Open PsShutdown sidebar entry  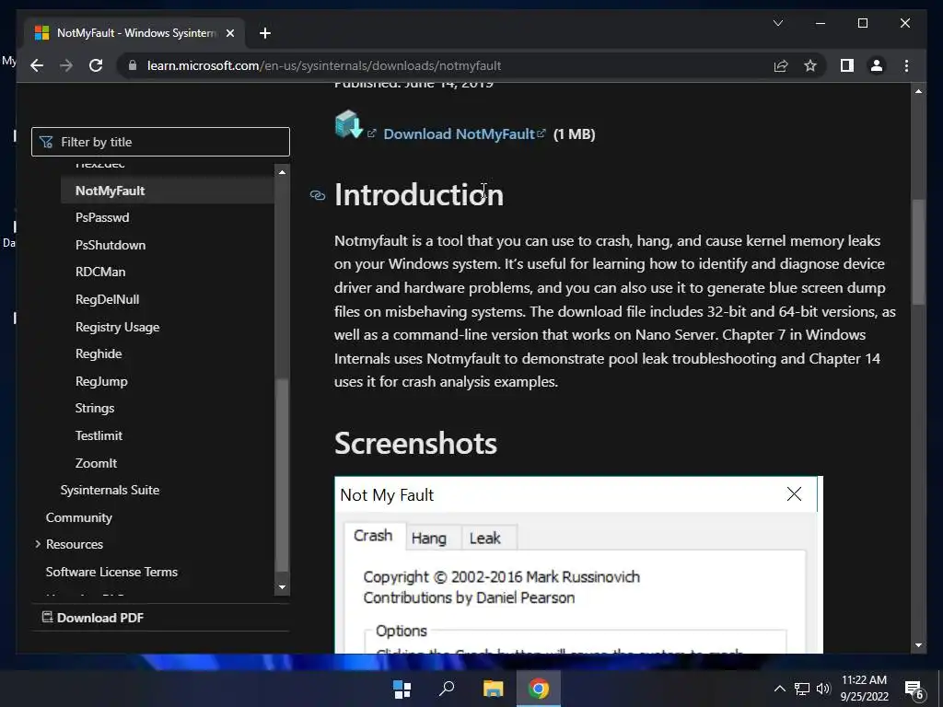coord(111,245)
